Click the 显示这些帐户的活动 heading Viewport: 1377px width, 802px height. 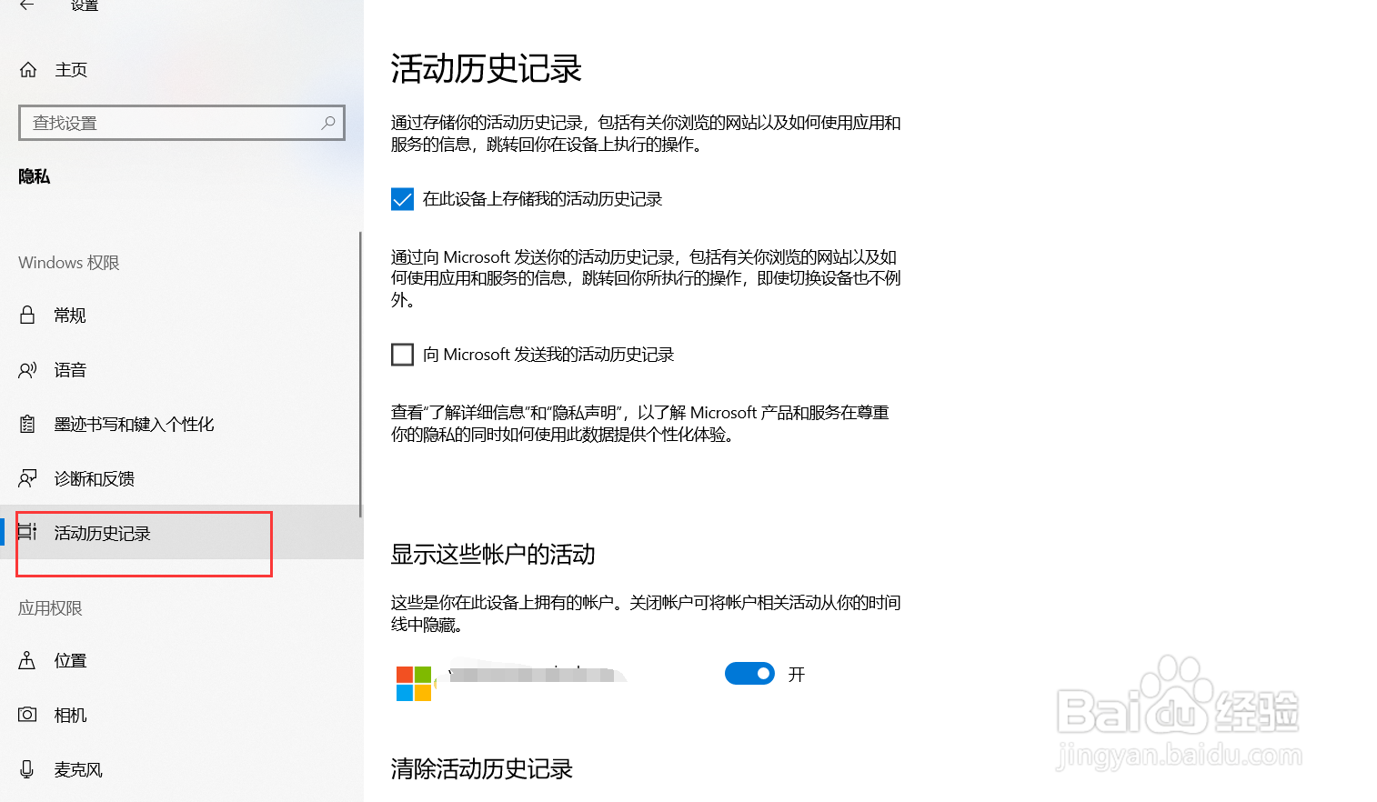493,555
